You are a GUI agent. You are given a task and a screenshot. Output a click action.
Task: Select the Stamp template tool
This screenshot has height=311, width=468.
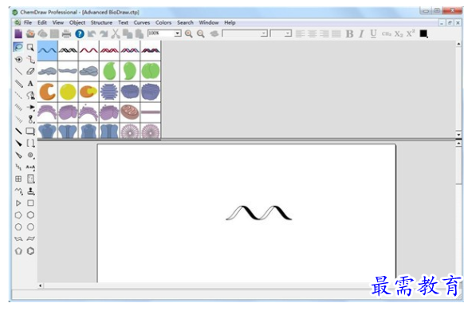point(31,191)
